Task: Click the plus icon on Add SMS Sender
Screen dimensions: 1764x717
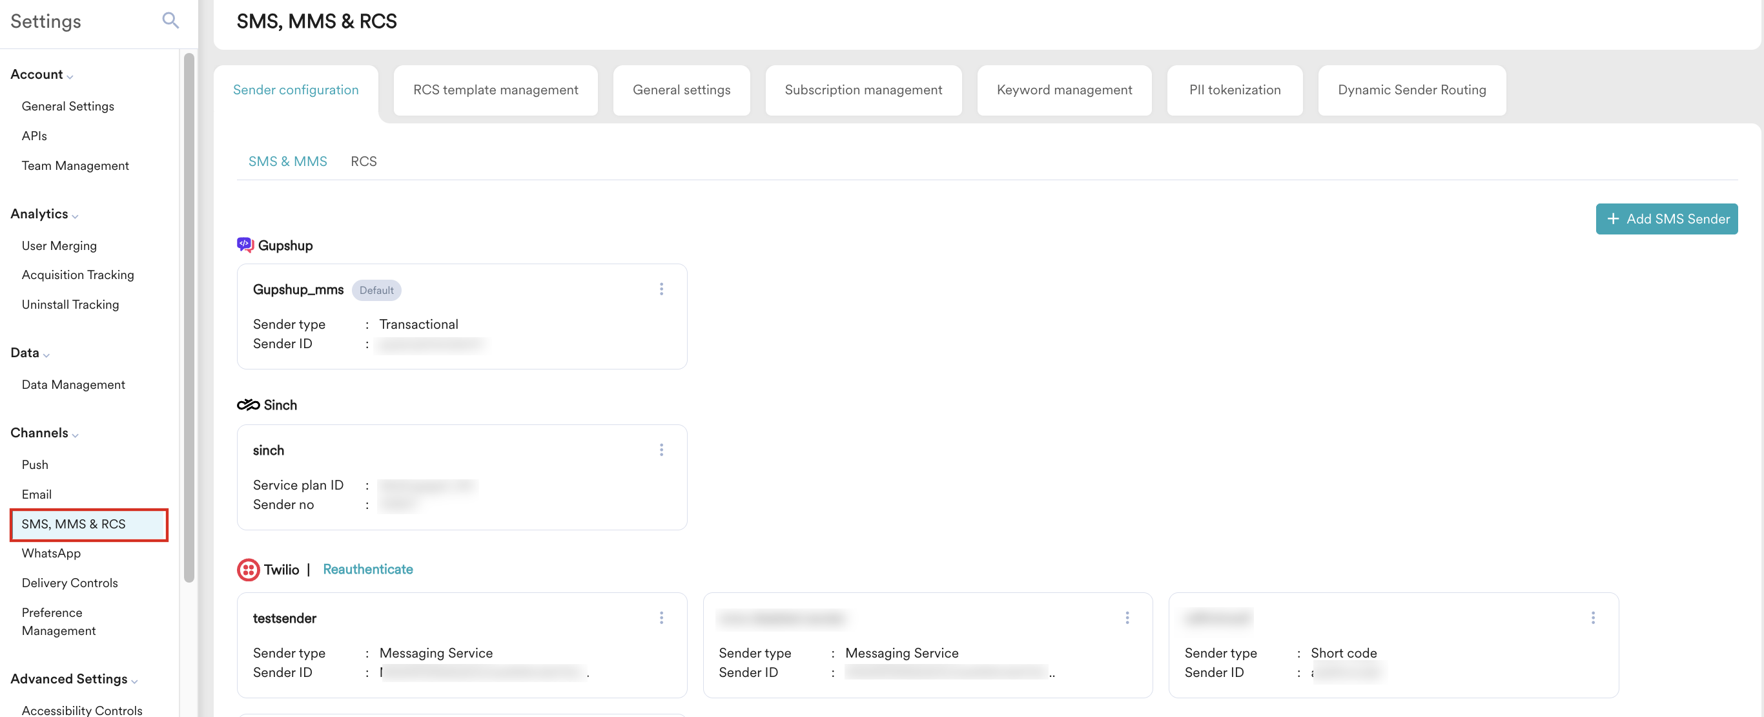Action: click(1613, 218)
